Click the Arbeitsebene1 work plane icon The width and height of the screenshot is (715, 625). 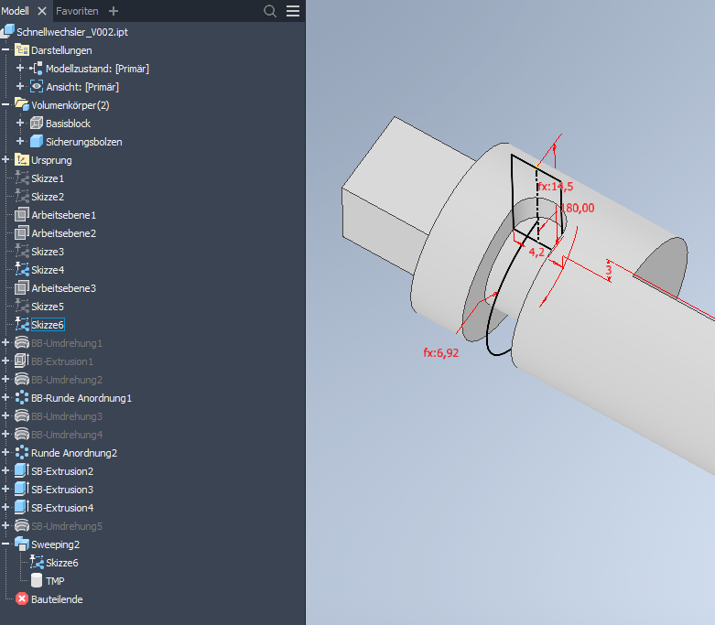tap(23, 215)
